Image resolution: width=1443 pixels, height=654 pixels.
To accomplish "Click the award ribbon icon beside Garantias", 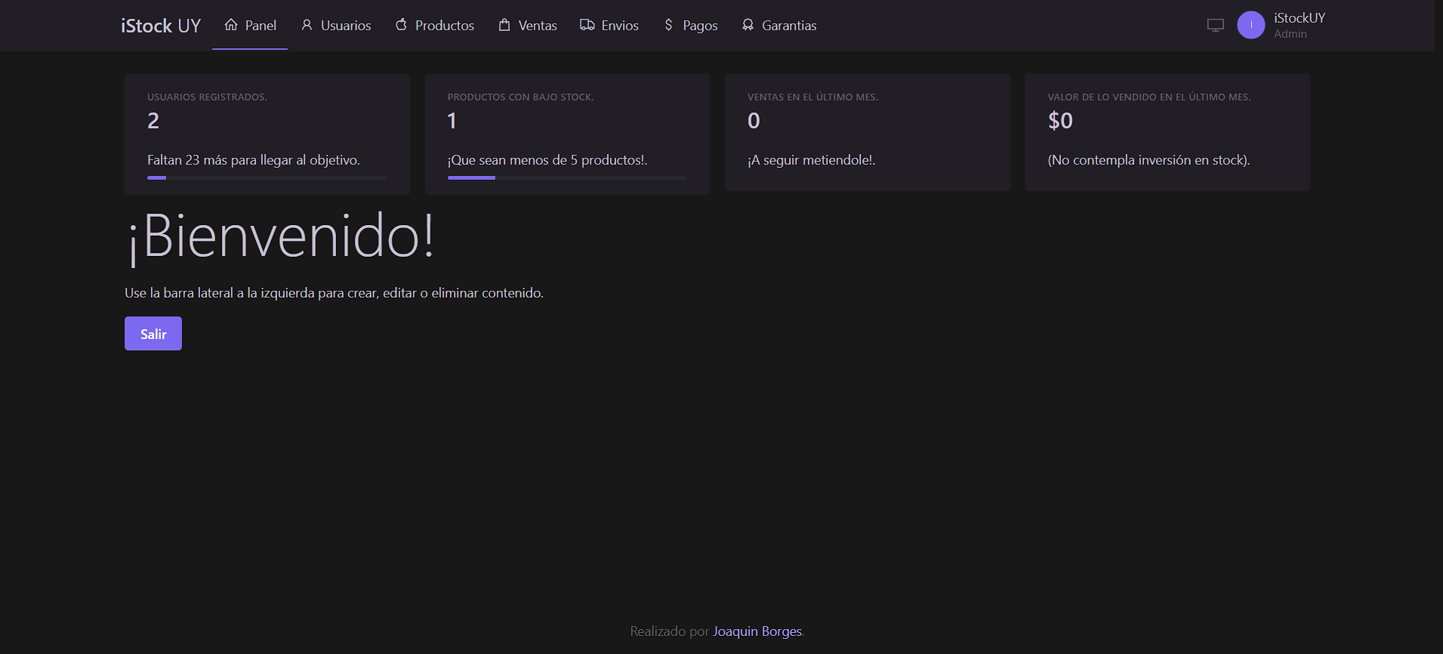I will tap(748, 25).
